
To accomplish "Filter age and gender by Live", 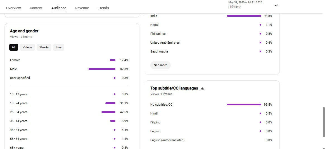I will [x=59, y=47].
